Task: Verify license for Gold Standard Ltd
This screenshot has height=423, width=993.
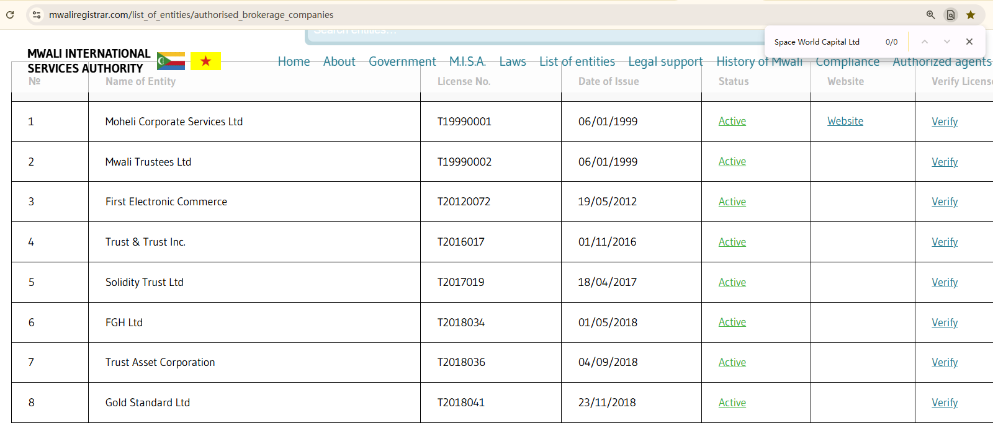Action: pyautogui.click(x=944, y=403)
